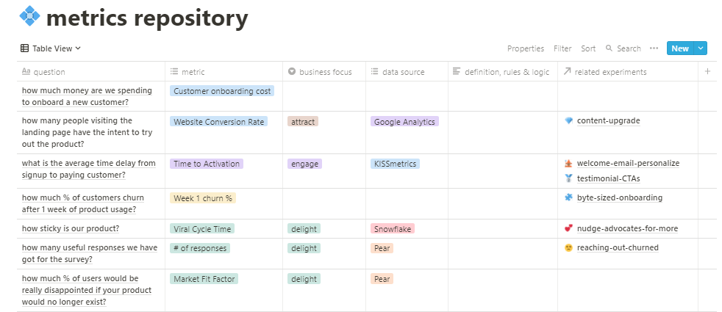This screenshot has width=722, height=312.
Task: Click the hearts icon beside nudge-advocates-for-more
Action: coord(568,228)
